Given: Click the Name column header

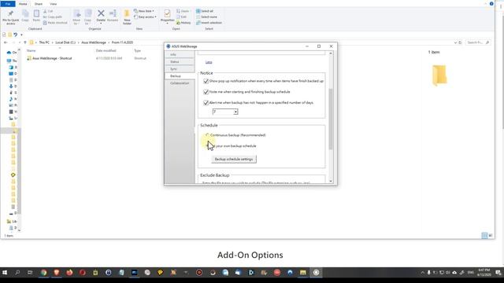Looking at the screenshot, I should coord(31,50).
